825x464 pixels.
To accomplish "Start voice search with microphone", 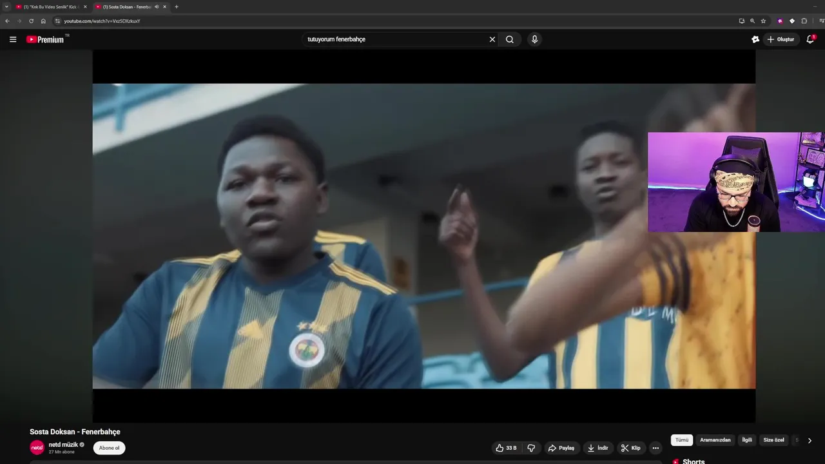I will click(534, 39).
